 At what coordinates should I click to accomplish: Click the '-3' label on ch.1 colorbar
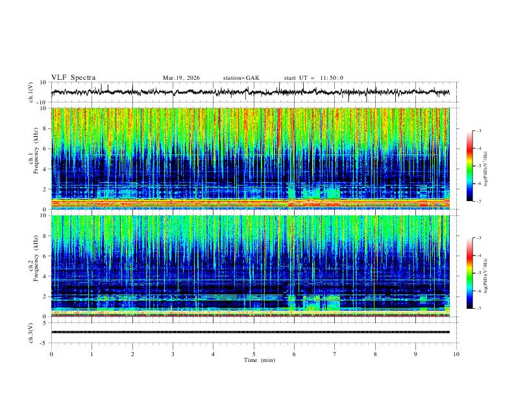[479, 130]
